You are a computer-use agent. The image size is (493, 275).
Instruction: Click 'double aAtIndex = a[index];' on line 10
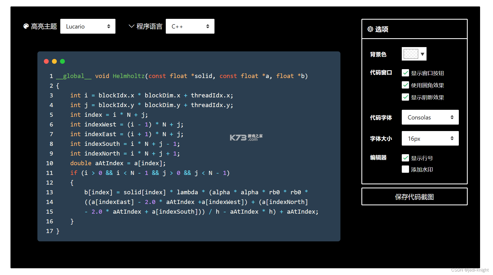click(118, 163)
